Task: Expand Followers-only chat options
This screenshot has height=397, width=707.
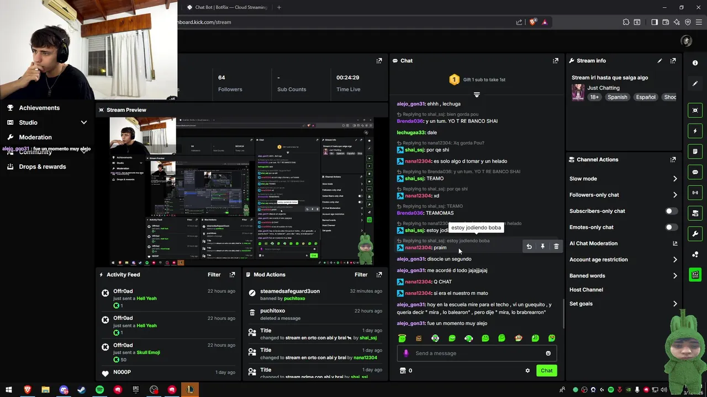Action: 674,195
